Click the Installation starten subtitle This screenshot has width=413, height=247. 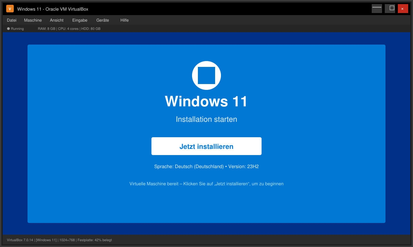(206, 119)
